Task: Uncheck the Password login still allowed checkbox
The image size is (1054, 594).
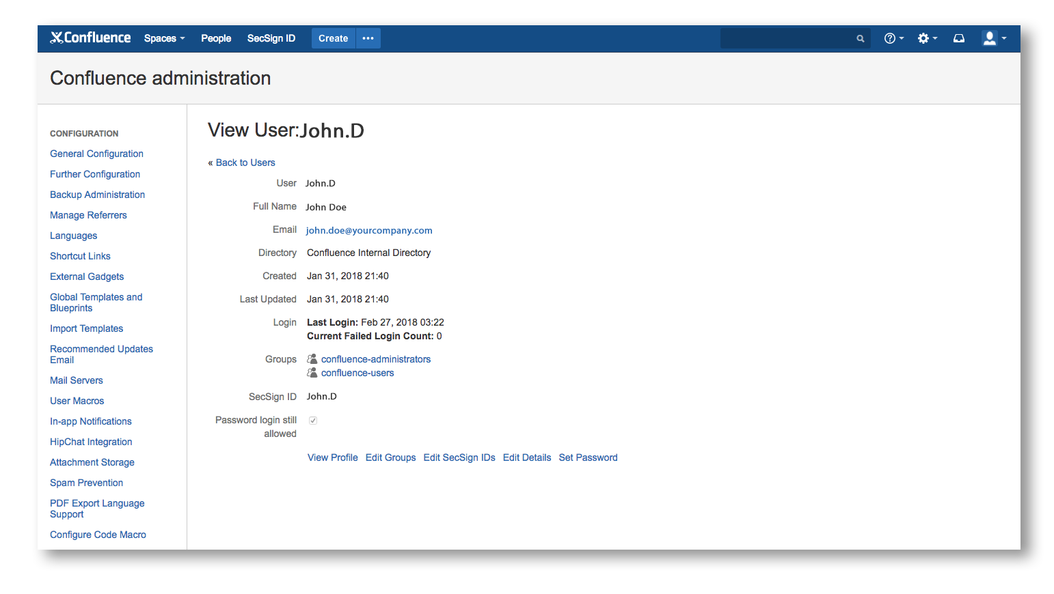Action: 312,420
